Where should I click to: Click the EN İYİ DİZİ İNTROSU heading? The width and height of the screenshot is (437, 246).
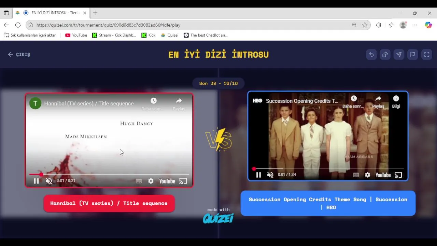[218, 55]
